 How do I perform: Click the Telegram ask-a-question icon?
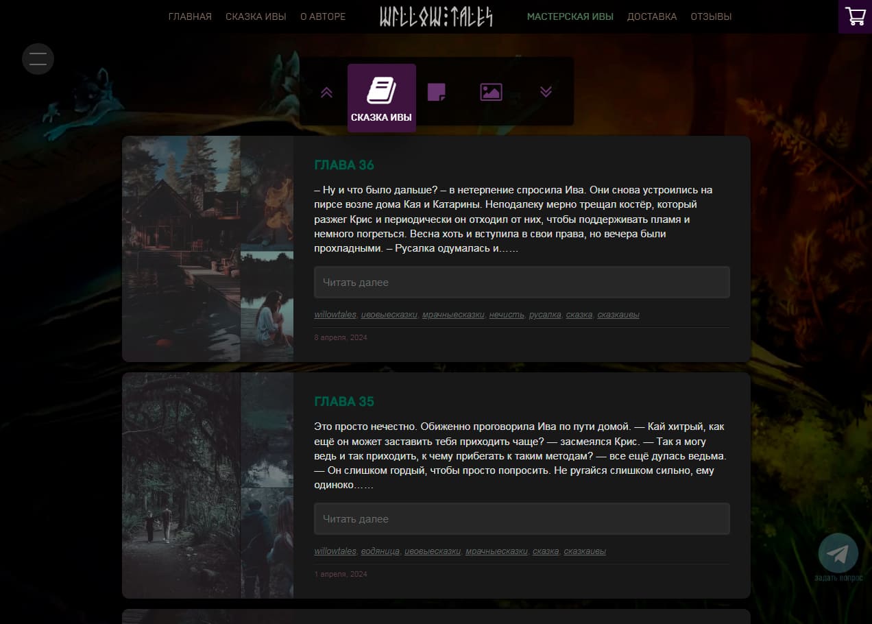838,553
